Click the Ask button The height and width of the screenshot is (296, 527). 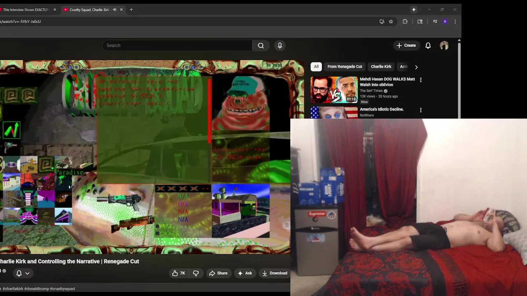pos(245,273)
